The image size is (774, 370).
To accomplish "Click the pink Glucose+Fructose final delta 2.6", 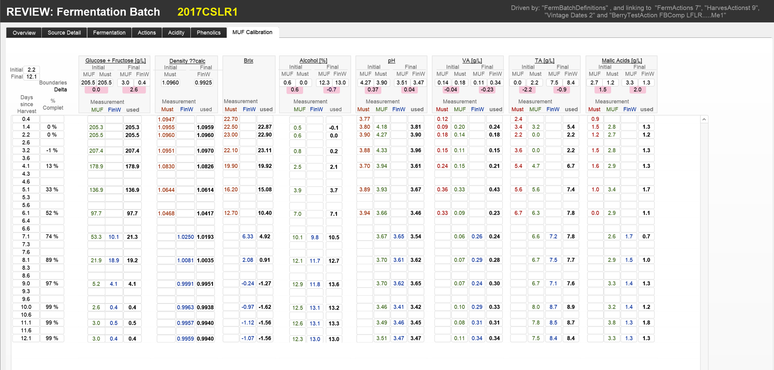I will [134, 90].
